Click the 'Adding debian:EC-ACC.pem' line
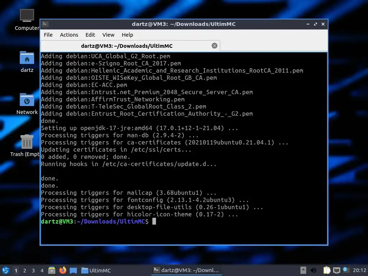This screenshot has width=368, height=276. tap(84, 85)
